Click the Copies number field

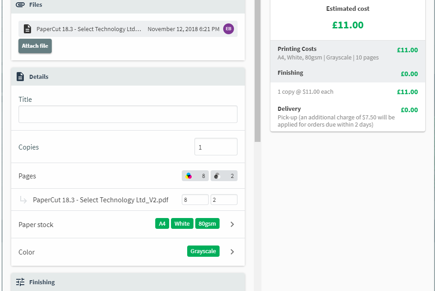pyautogui.click(x=216, y=147)
